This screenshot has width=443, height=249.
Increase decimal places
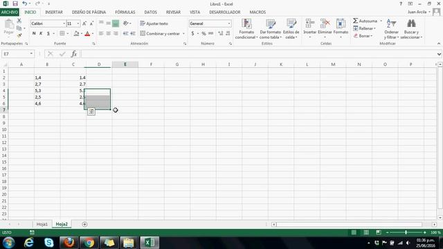tap(221, 34)
